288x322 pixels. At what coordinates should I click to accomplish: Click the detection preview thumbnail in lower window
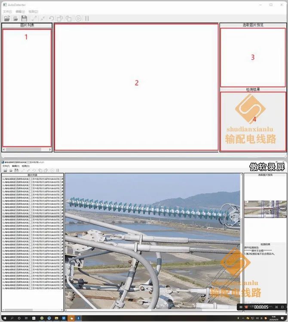[265, 209]
